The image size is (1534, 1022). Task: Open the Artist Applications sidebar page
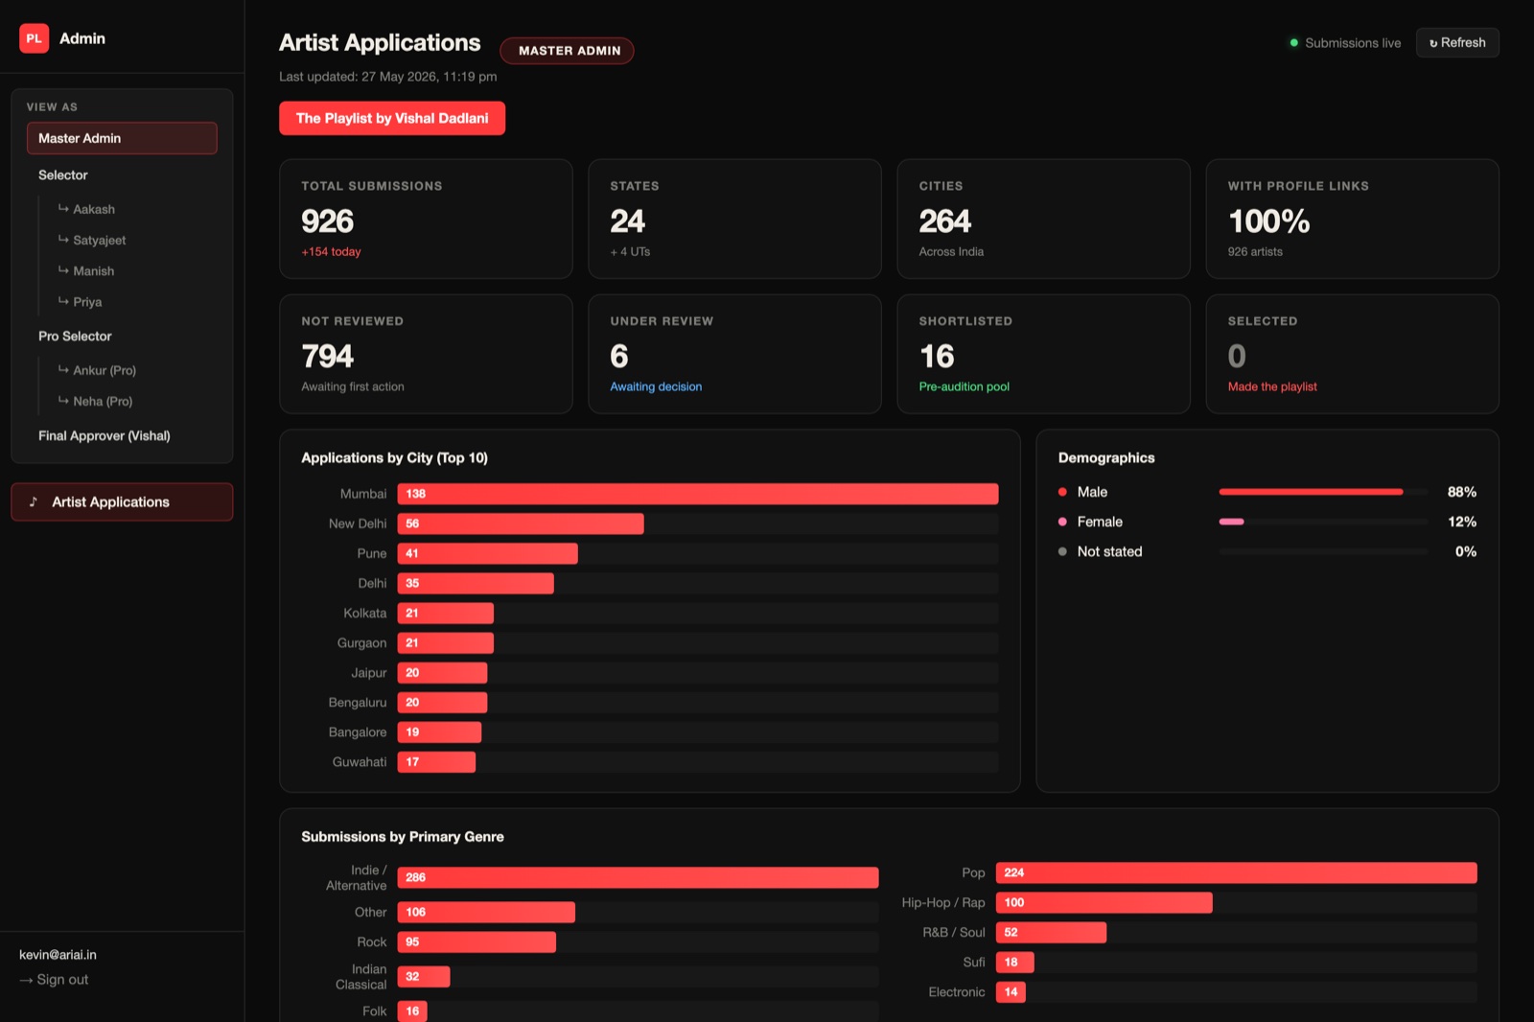point(122,501)
